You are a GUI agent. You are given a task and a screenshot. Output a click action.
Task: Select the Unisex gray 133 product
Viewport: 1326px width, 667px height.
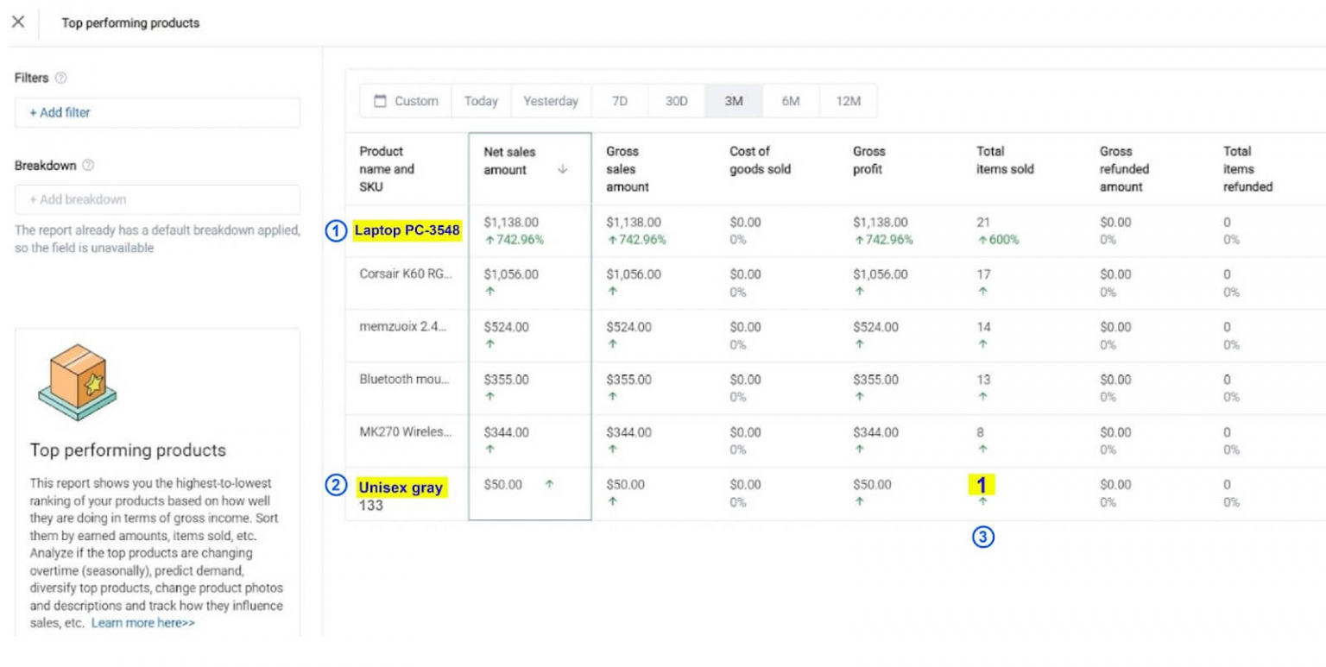pyautogui.click(x=401, y=488)
